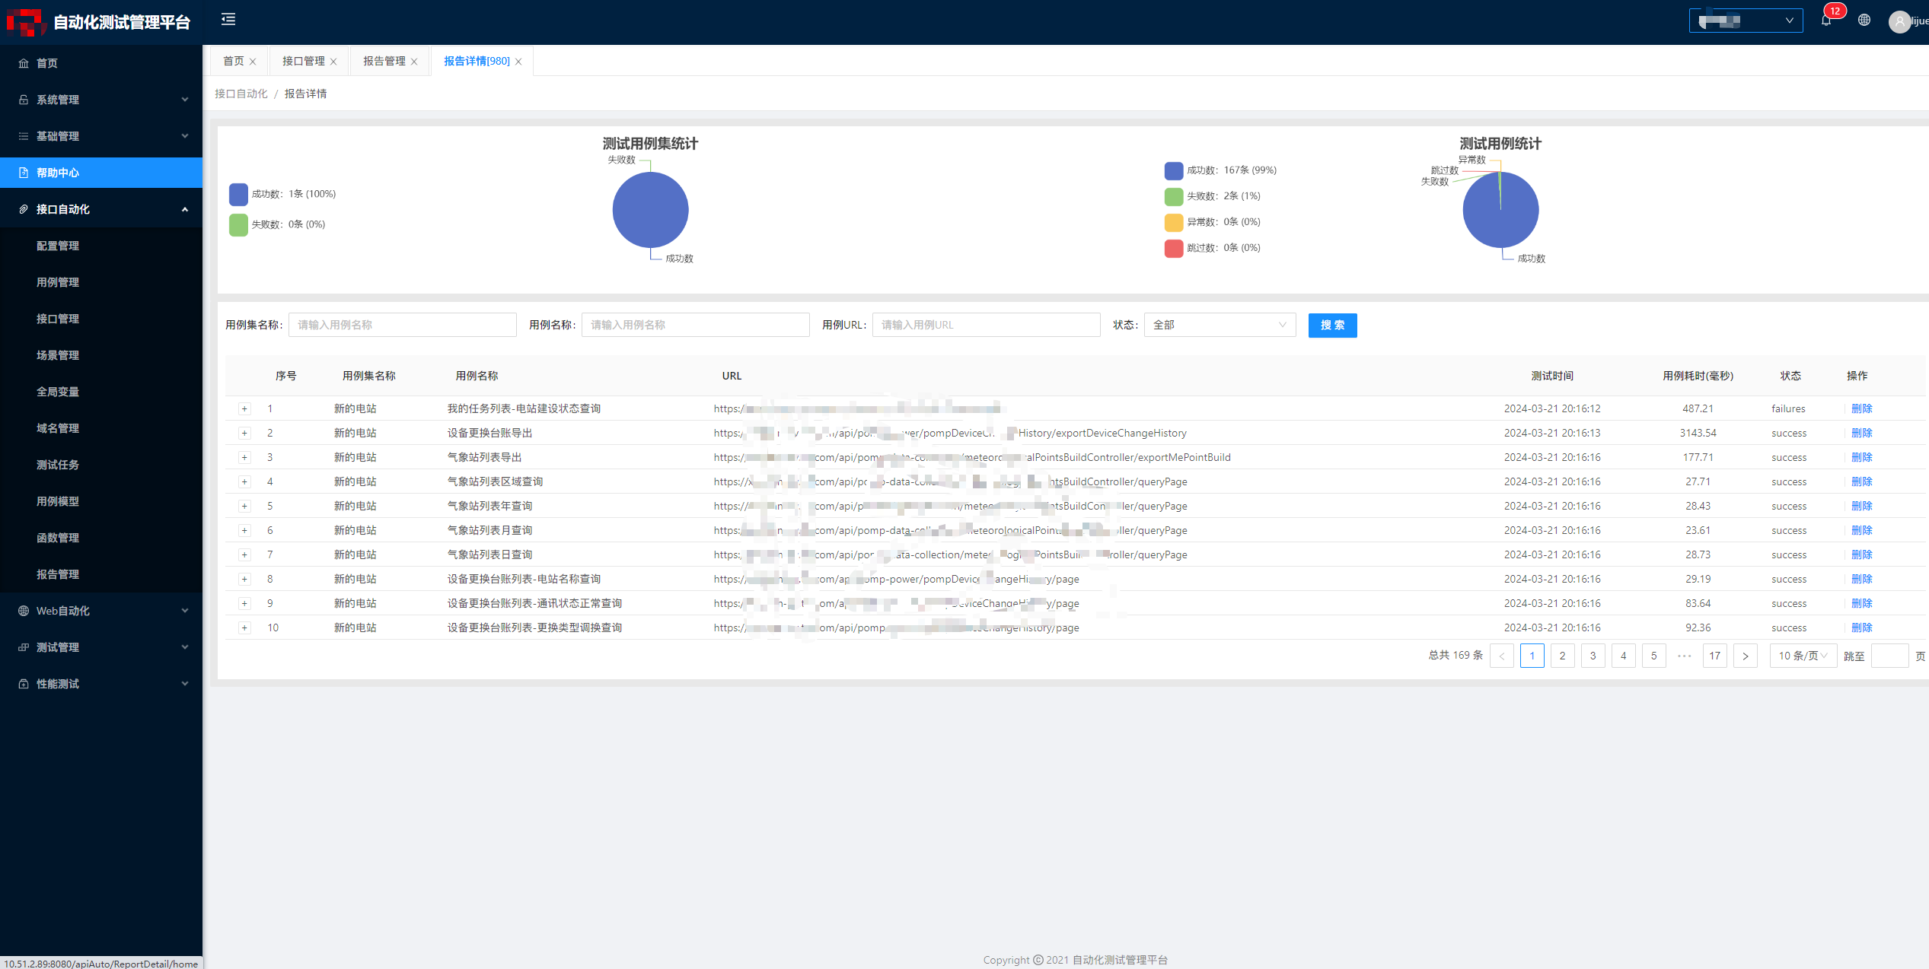Expand the Web自动化 sidebar menu
This screenshot has height=969, width=1929.
click(101, 611)
